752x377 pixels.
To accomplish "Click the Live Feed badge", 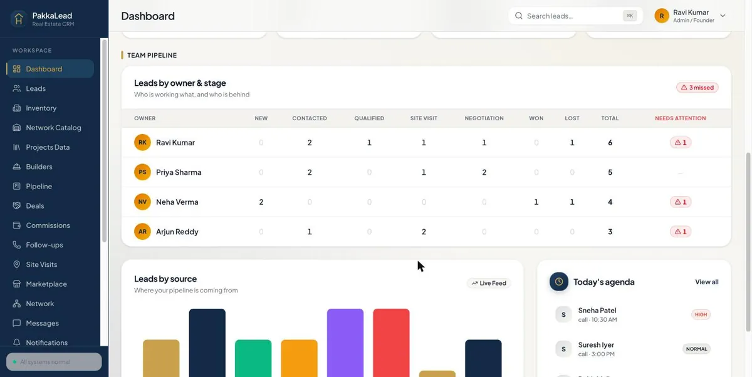I will pos(489,283).
